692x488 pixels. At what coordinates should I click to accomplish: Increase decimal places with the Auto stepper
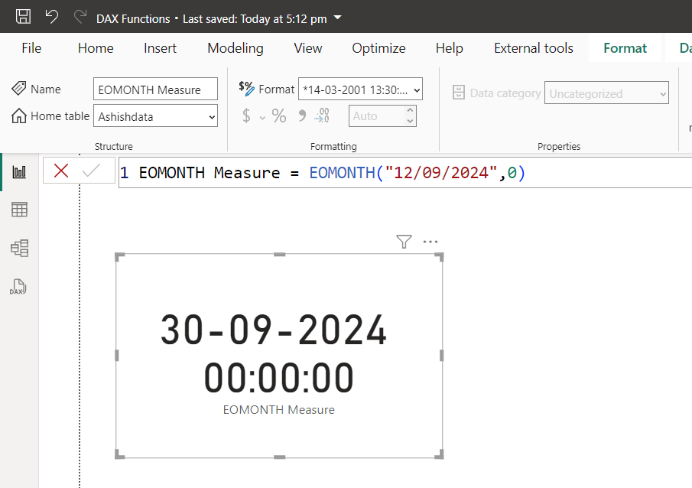[x=410, y=111]
